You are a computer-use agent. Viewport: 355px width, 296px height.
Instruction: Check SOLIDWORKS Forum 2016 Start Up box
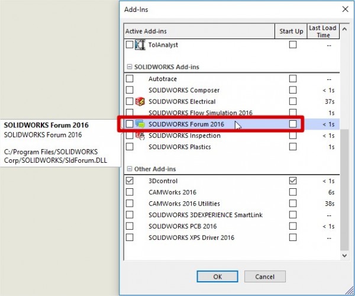coord(293,124)
